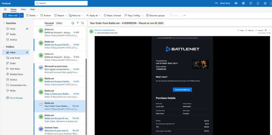Viewport: 272px width, 135px height.
Task: Click the Delete trash button
Action: click(31, 15)
